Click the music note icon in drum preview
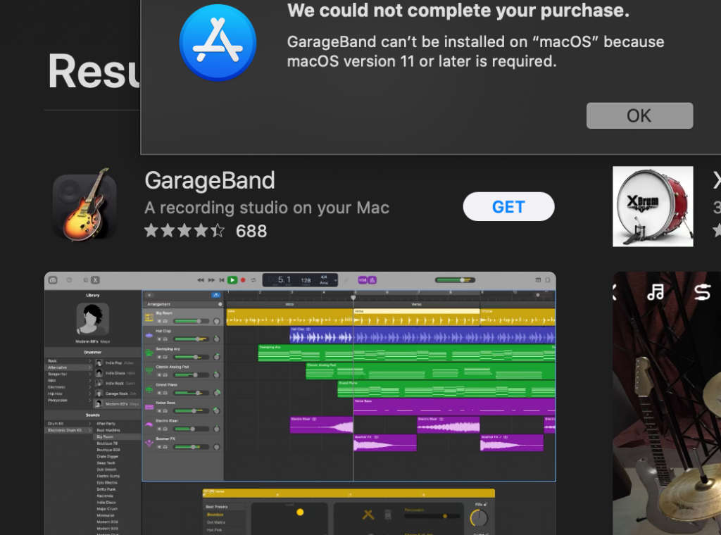Screen dimensions: 721x535 point(656,291)
